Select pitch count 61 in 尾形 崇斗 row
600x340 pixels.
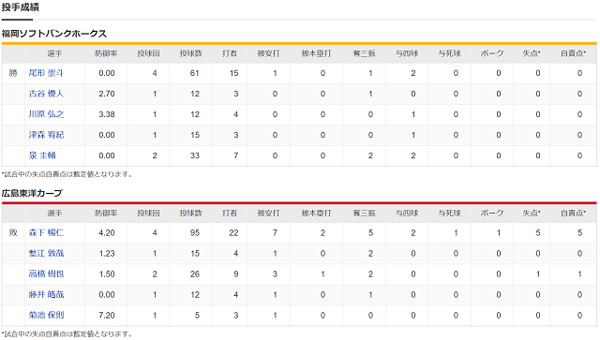(195, 73)
